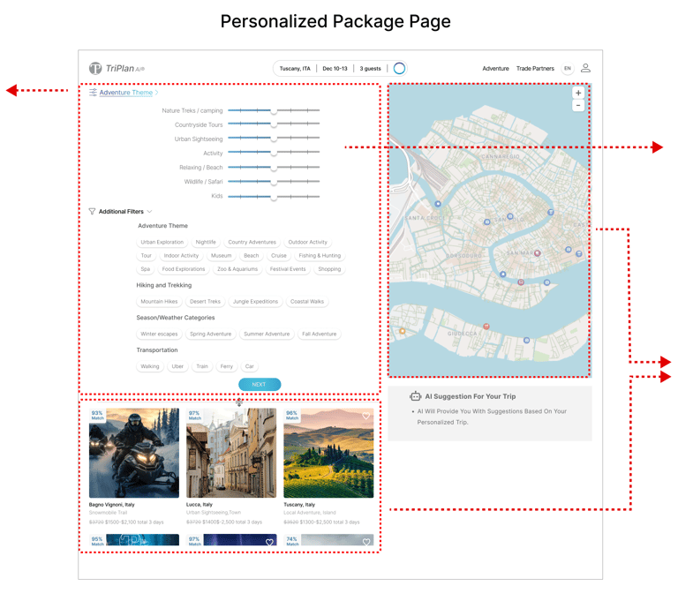Adjust the Countryside Tours slider
The height and width of the screenshot is (601, 678).
274,124
